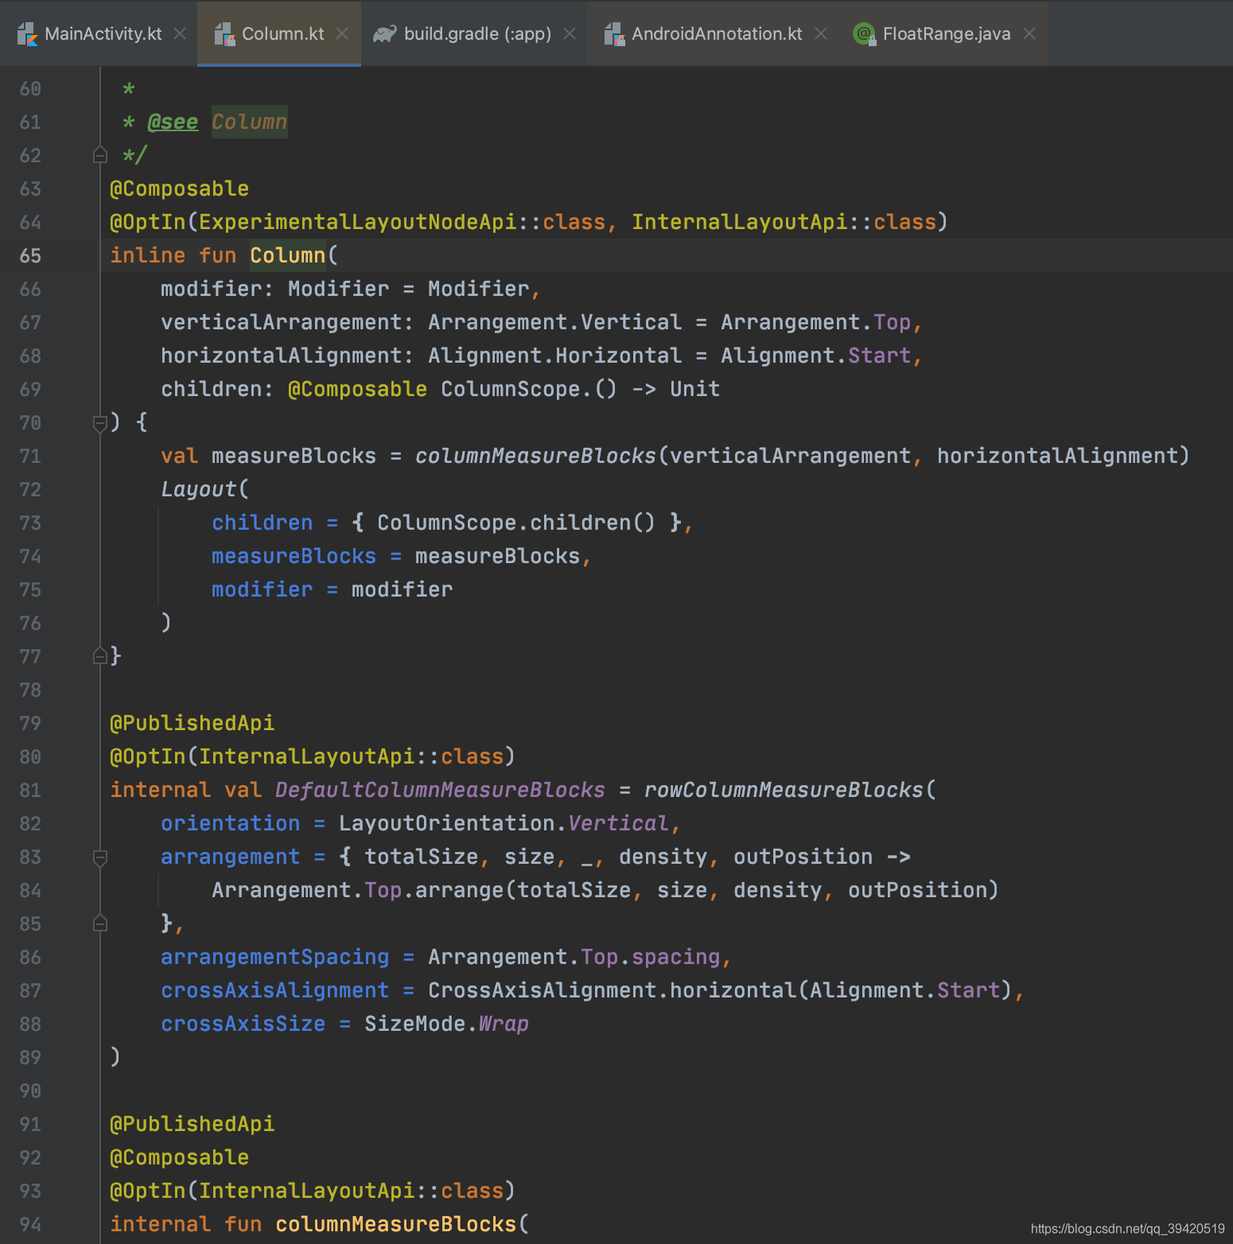
Task: Close the Column.kt tab
Action: click(342, 33)
